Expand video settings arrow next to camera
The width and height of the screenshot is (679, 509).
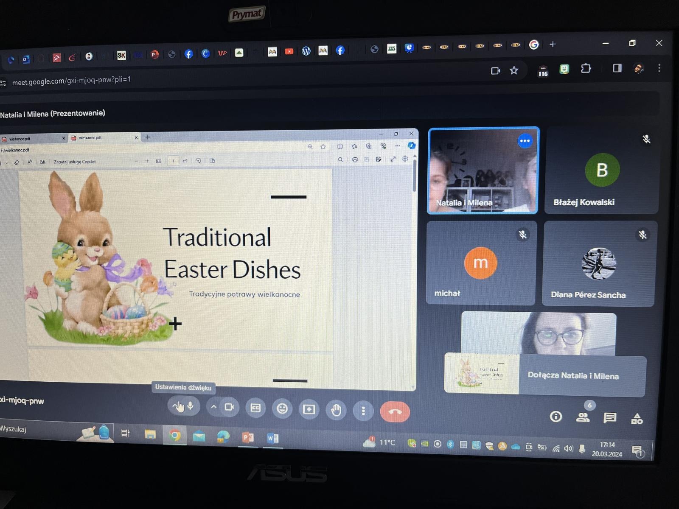(x=214, y=407)
